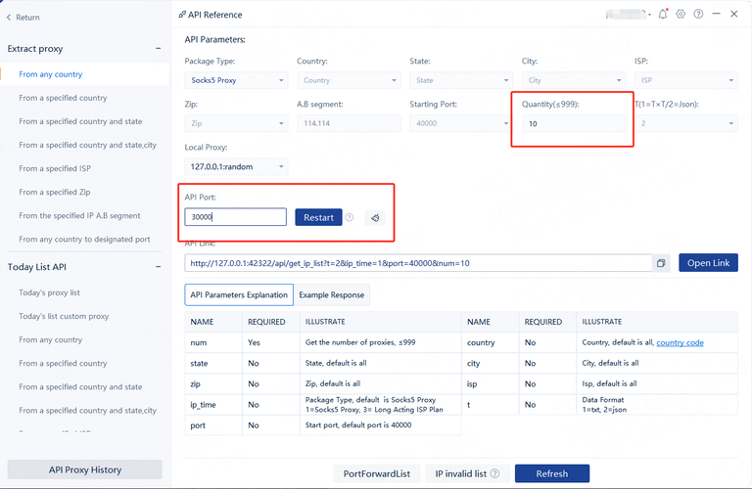Open the Package Type dropdown

236,80
